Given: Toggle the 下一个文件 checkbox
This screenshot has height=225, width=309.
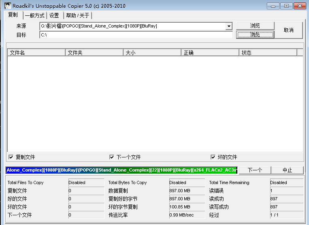Looking at the screenshot, I should 112,157.
